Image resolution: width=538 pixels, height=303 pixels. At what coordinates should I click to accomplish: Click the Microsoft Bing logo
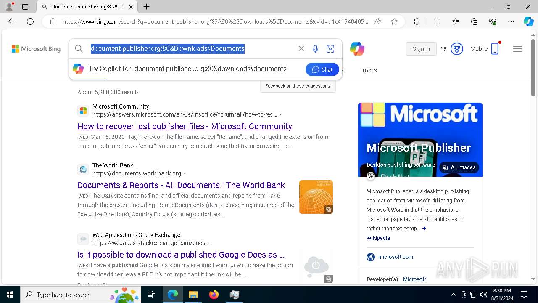coord(36,49)
